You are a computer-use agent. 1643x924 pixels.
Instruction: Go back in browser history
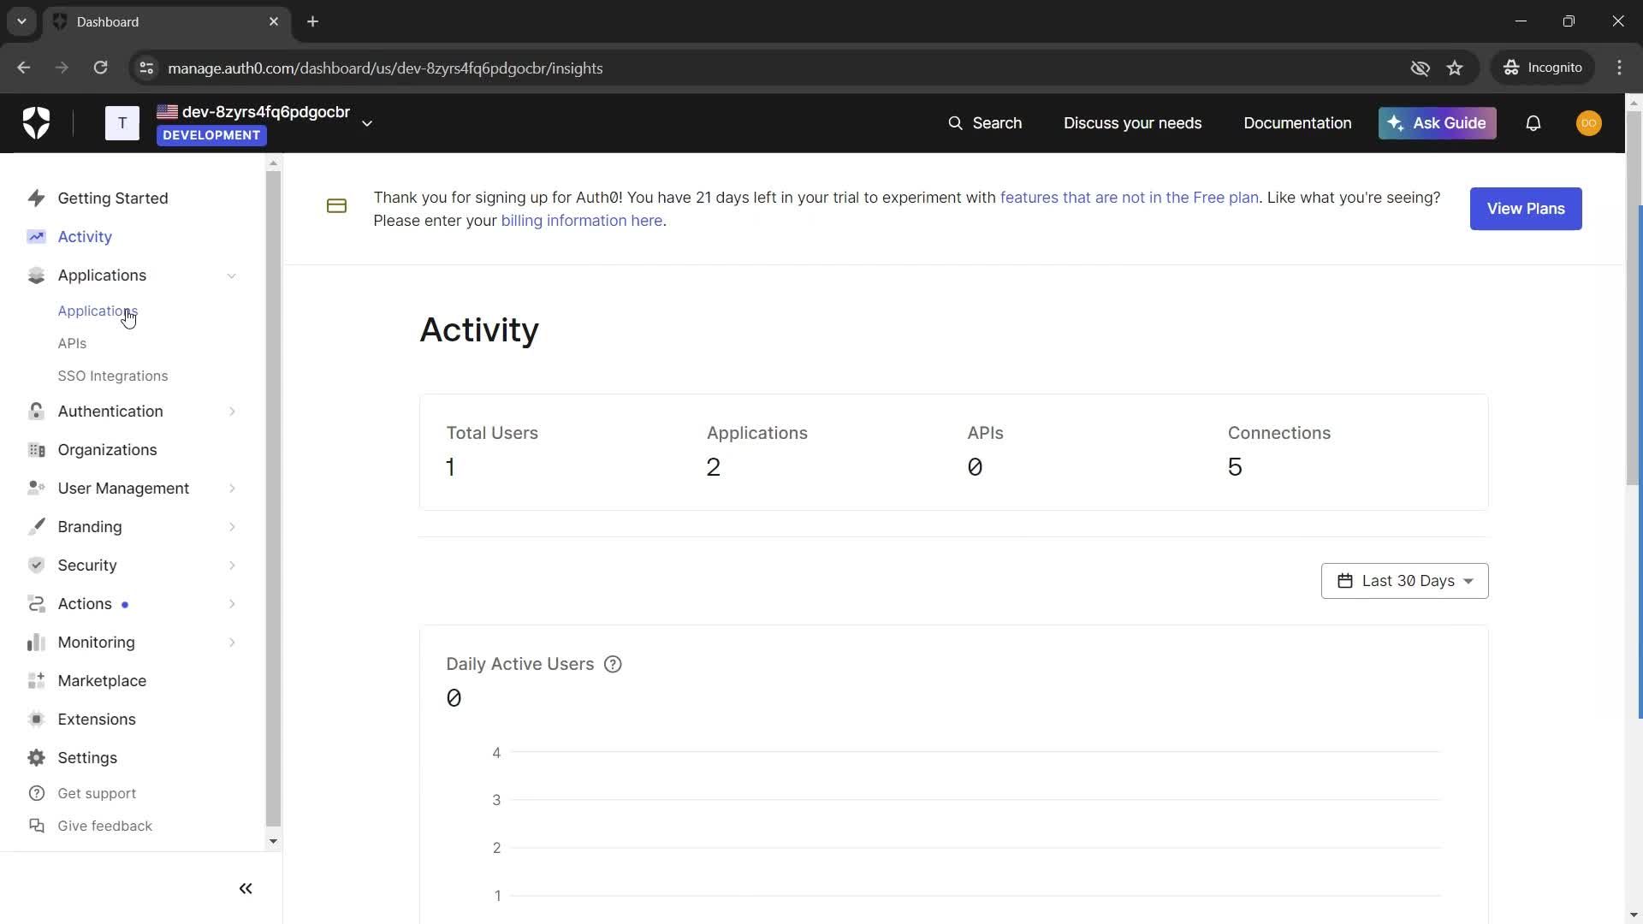tap(23, 68)
